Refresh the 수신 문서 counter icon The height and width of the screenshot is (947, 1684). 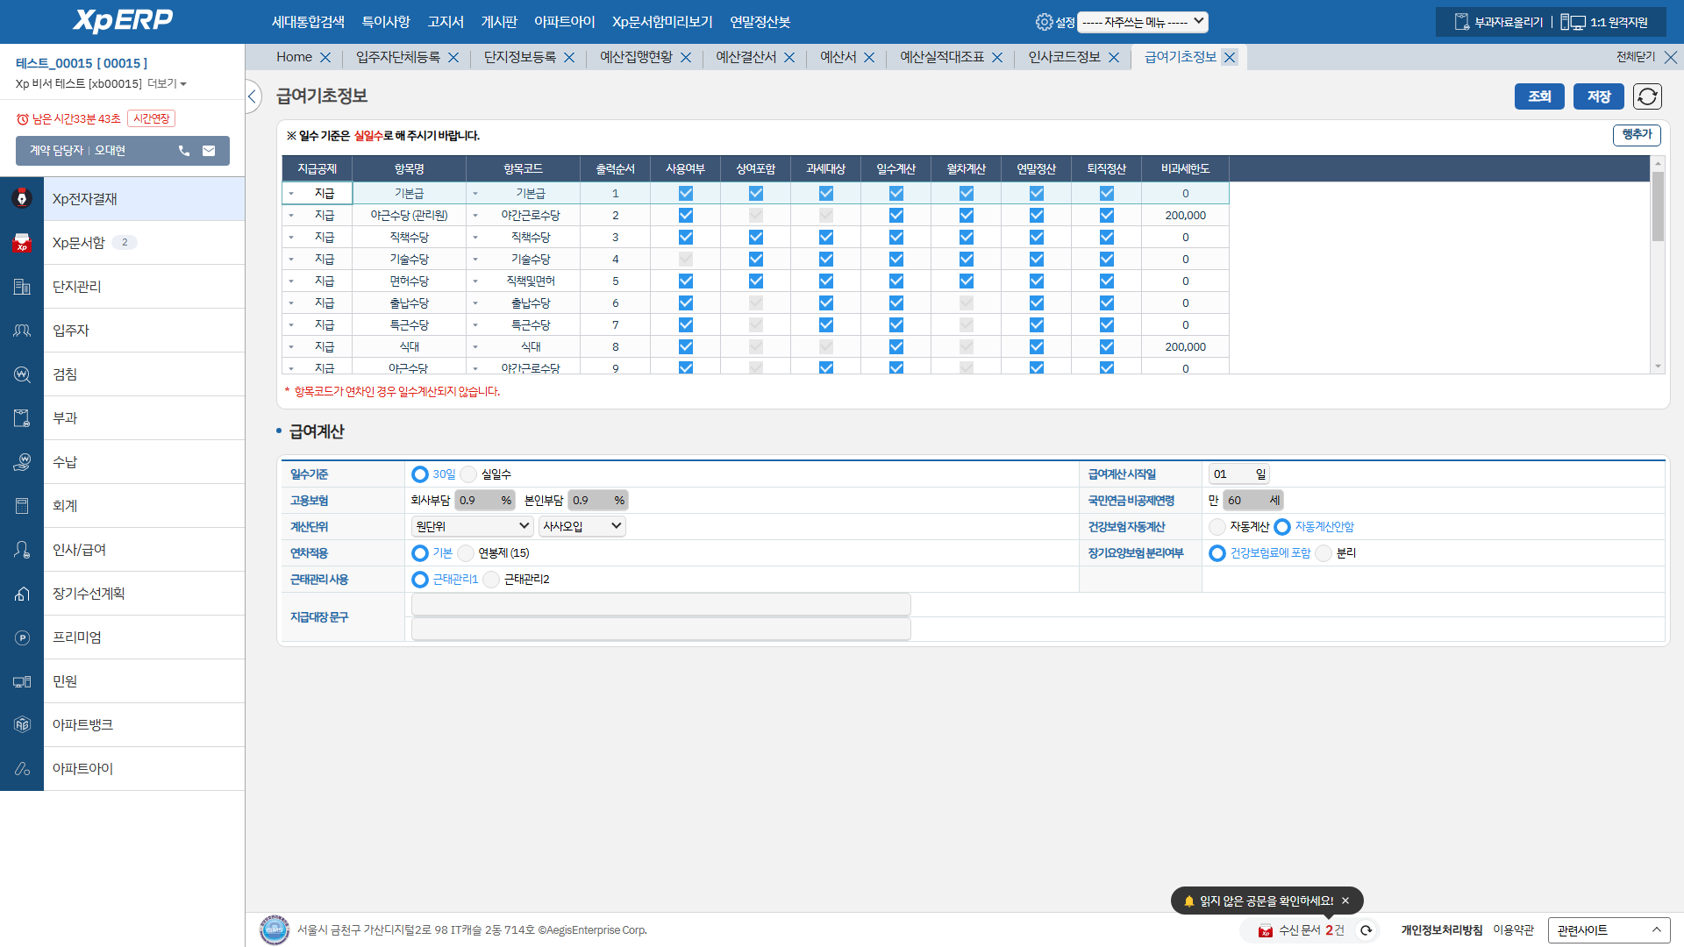pyautogui.click(x=1366, y=930)
